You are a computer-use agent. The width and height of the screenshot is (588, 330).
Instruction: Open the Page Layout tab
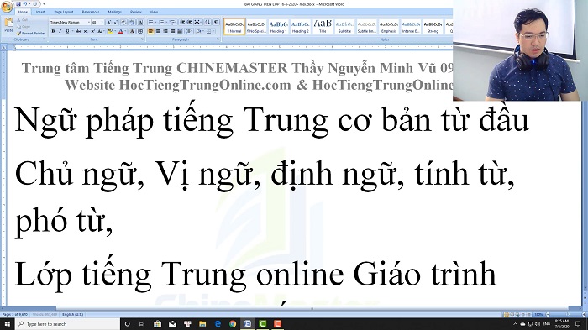[x=63, y=12]
